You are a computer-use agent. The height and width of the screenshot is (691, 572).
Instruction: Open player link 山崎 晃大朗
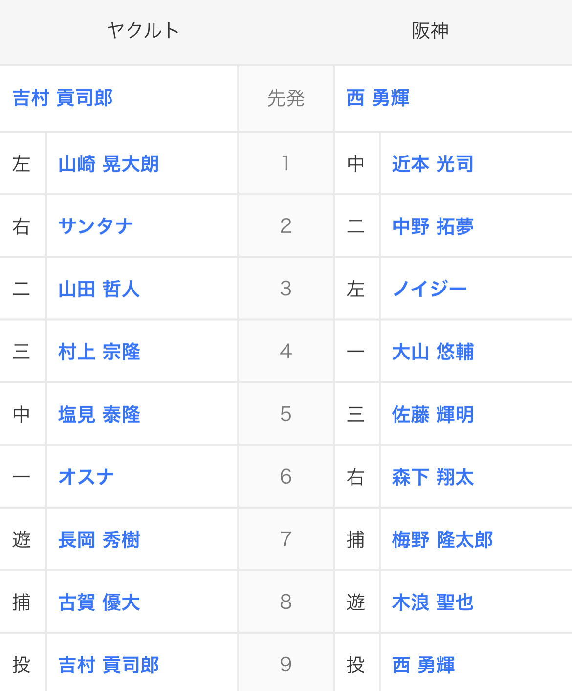click(x=109, y=164)
